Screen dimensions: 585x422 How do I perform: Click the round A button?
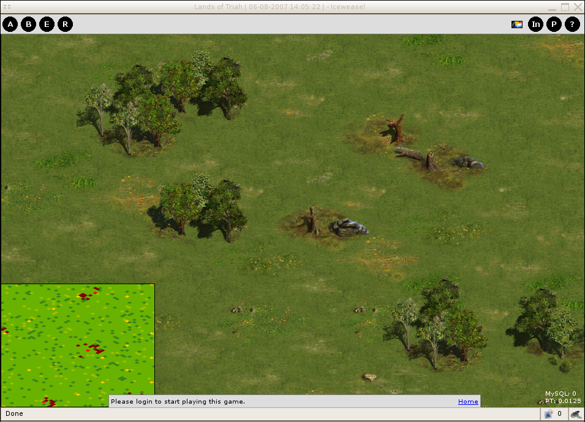click(x=10, y=24)
